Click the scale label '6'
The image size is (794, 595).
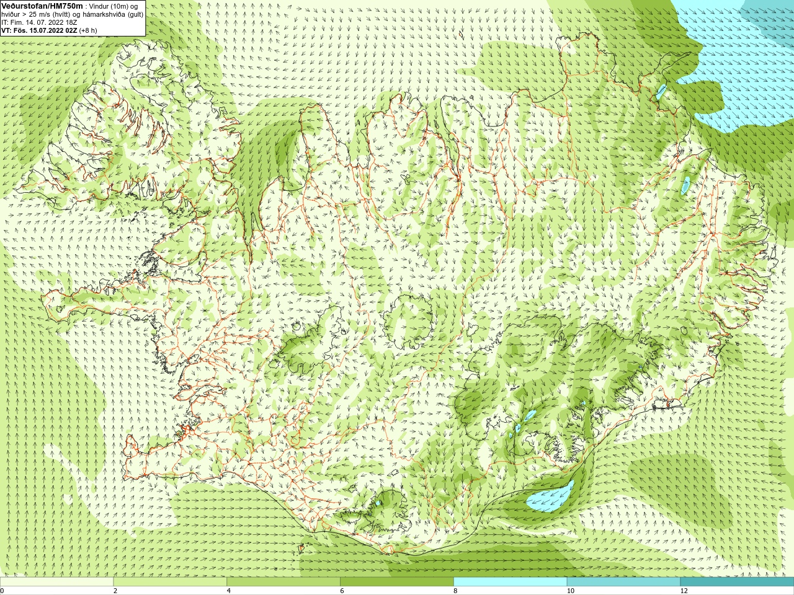pos(342,591)
